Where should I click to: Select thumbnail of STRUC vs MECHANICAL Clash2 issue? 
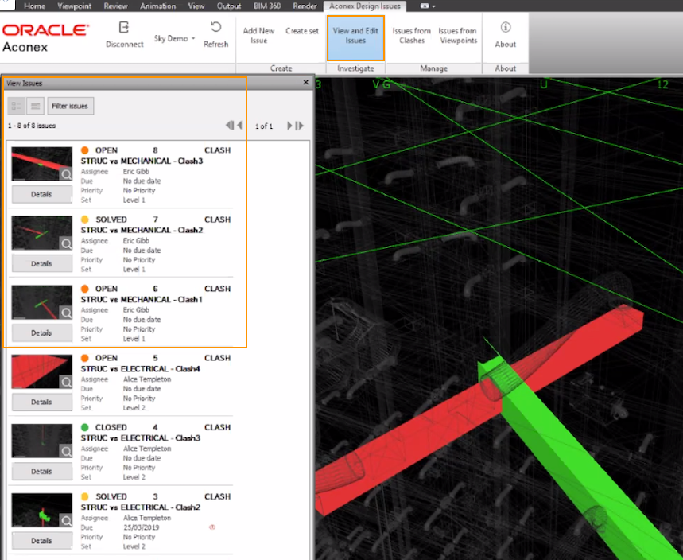[x=42, y=233]
